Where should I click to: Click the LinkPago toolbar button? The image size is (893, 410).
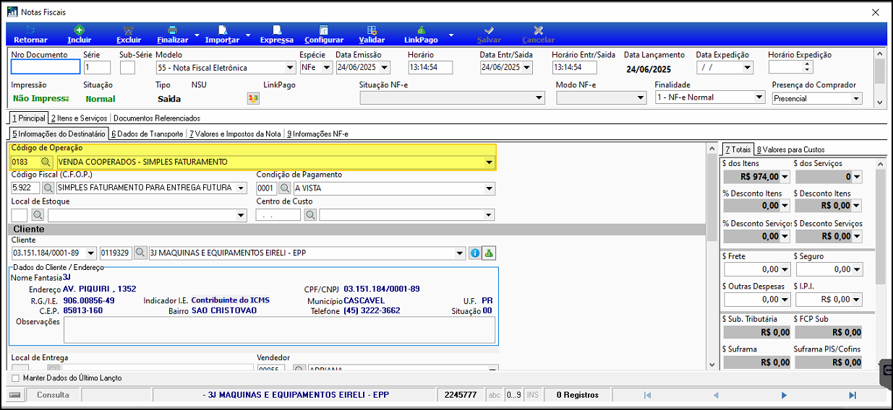[421, 35]
